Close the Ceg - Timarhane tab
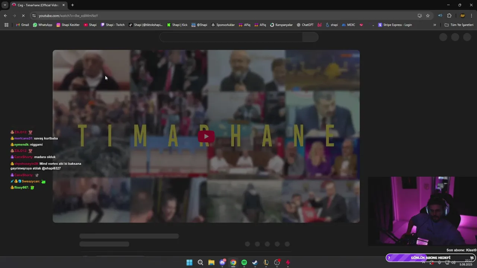Viewport: 477px width, 268px height. pyautogui.click(x=64, y=5)
